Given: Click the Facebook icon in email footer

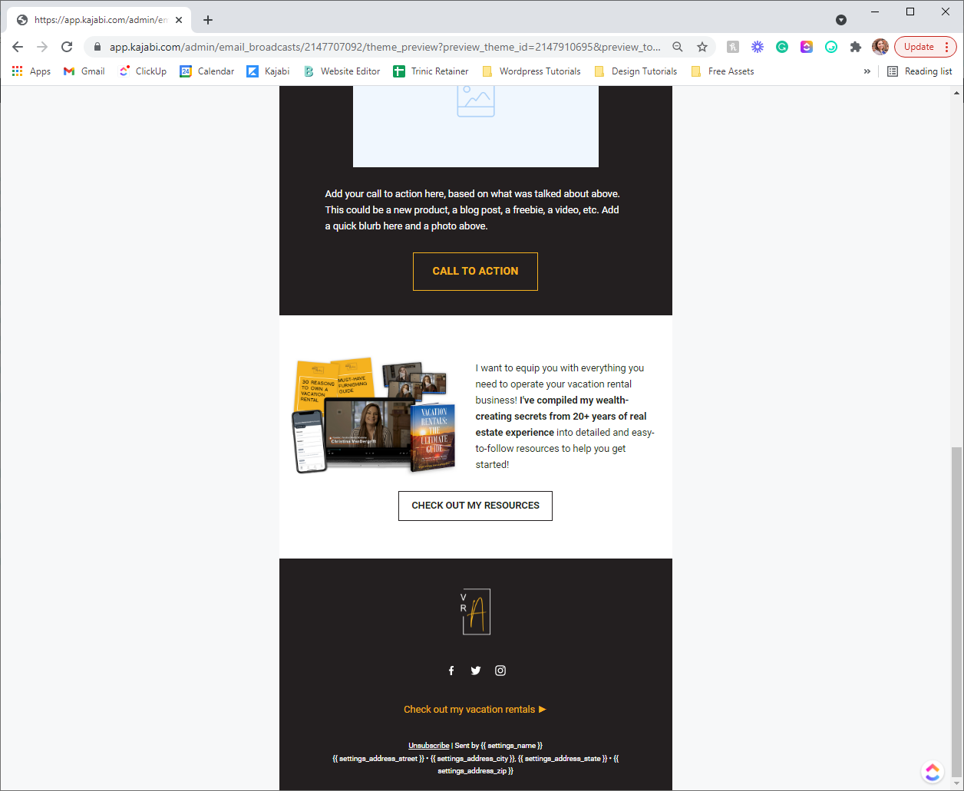Looking at the screenshot, I should coord(451,671).
